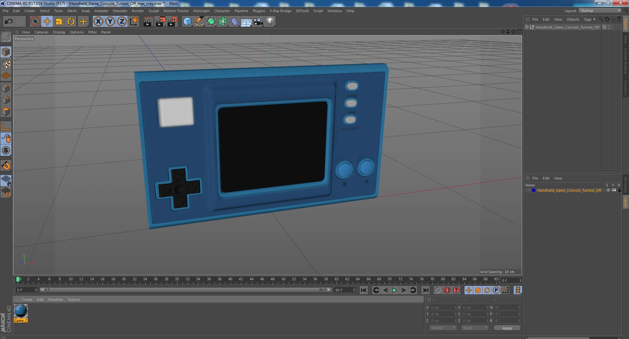This screenshot has height=339, width=629.
Task: Toggle viewport maximize icon
Action: point(519,32)
